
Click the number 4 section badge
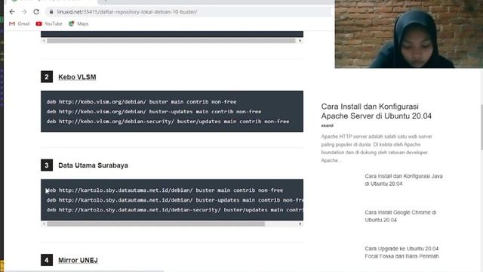click(x=47, y=260)
